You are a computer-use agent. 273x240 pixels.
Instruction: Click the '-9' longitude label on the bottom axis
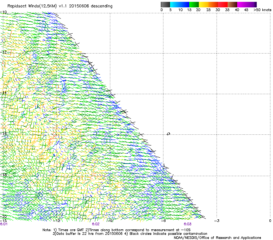coord(110,221)
